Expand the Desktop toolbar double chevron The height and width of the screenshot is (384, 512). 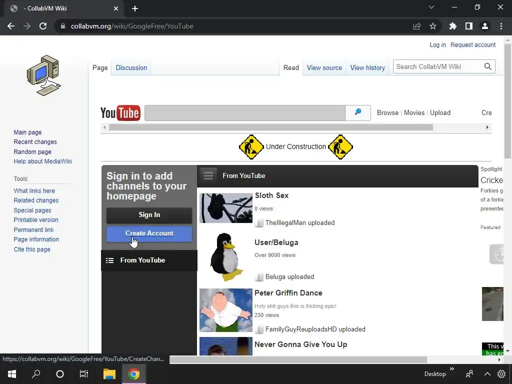452,368
